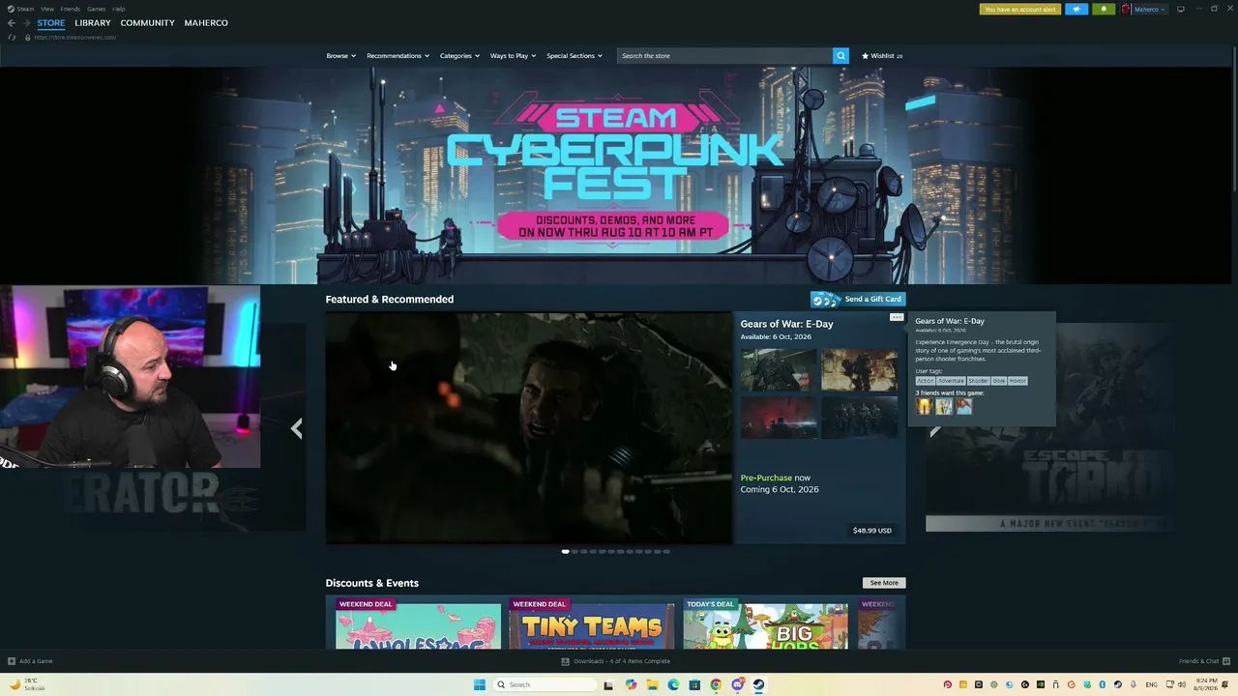Click the volume icon in system tray
The image size is (1238, 696).
click(x=1182, y=684)
